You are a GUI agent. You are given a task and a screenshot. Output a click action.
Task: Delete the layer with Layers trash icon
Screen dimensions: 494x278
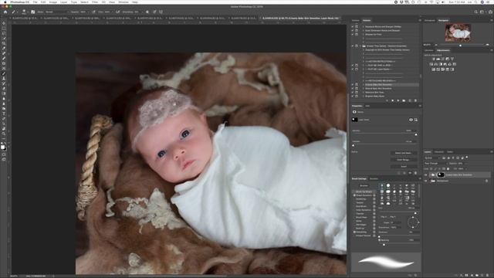click(x=487, y=275)
